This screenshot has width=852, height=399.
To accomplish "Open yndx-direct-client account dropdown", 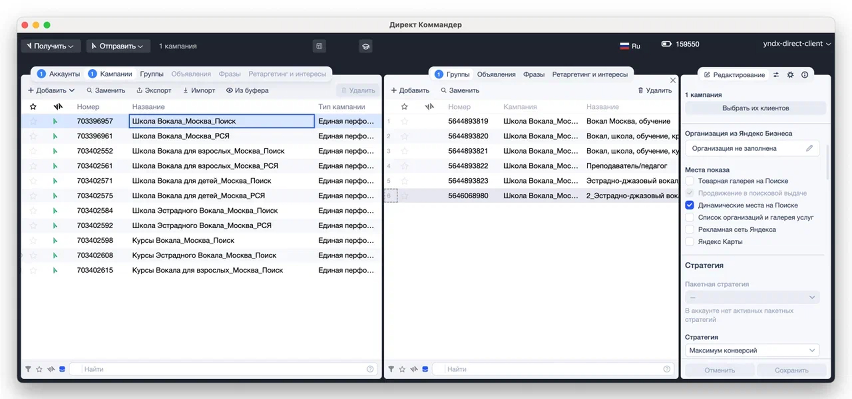I will 796,44.
